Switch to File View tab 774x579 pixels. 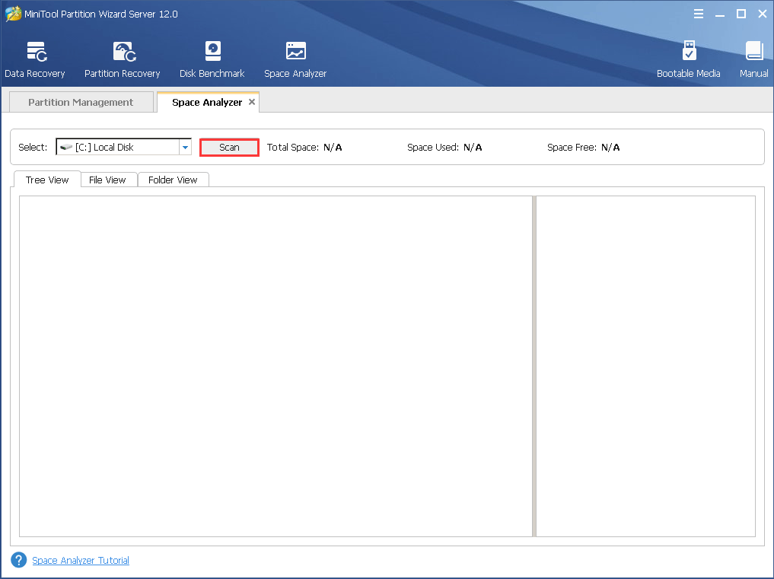[107, 180]
